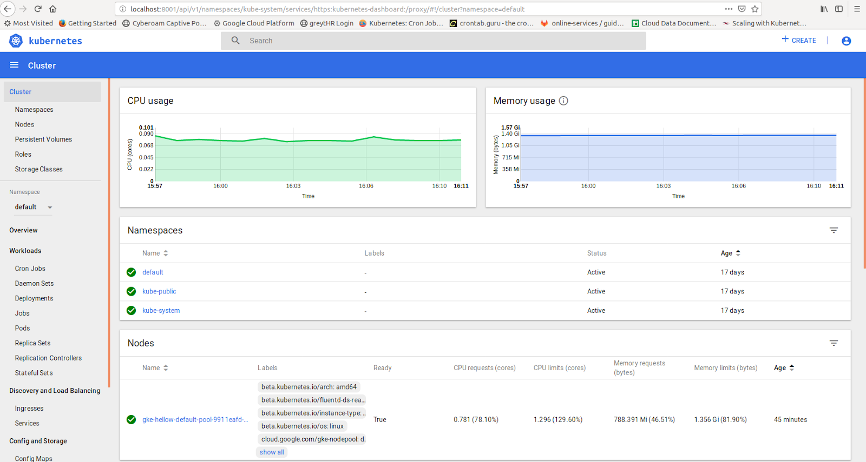The width and height of the screenshot is (866, 462).
Task: Open Nodes in the sidebar
Action: point(24,124)
